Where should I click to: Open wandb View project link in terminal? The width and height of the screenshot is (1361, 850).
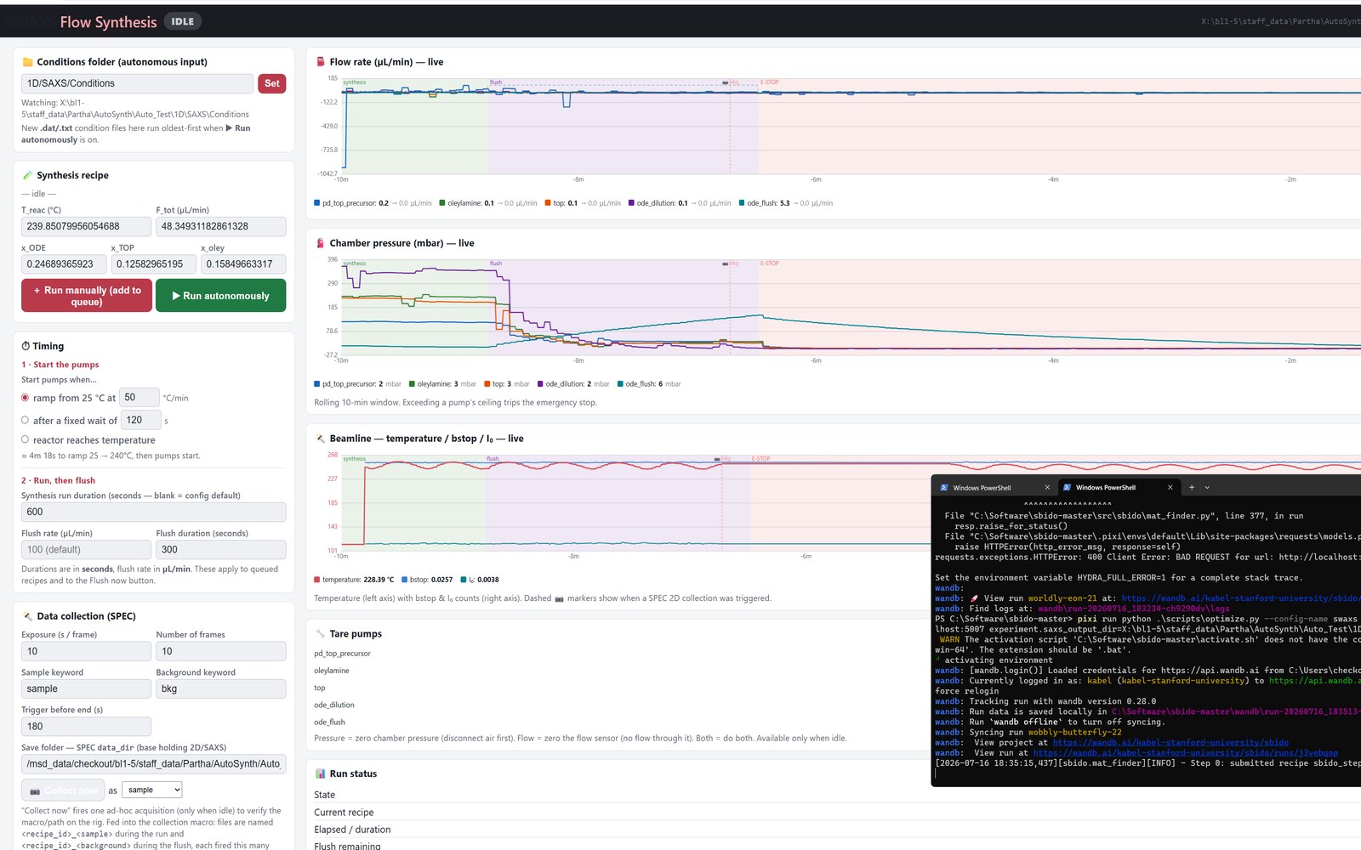pyautogui.click(x=1170, y=743)
